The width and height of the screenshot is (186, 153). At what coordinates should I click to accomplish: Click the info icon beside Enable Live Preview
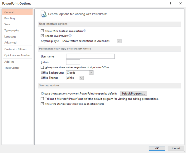70,36
